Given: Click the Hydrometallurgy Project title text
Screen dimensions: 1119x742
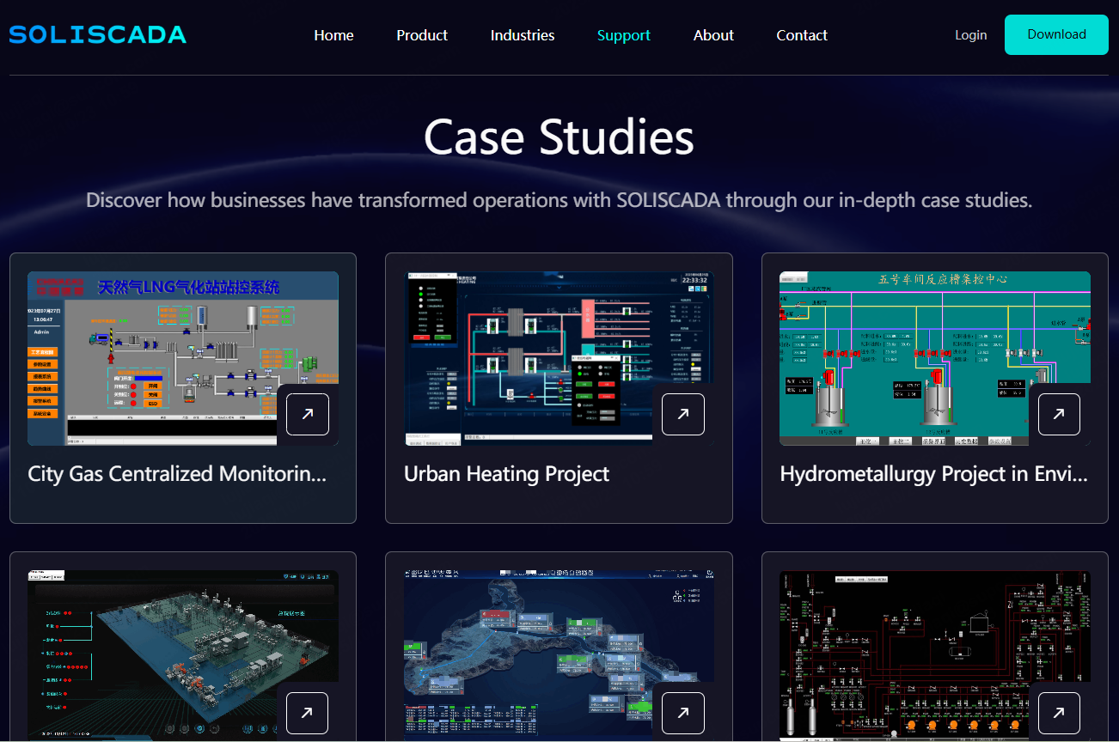Looking at the screenshot, I should (x=934, y=474).
